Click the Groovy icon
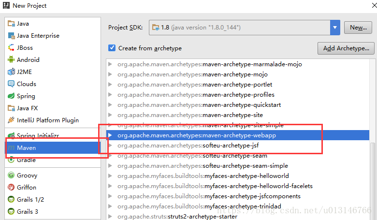Screen dimensions: 377x220 (x=11, y=175)
